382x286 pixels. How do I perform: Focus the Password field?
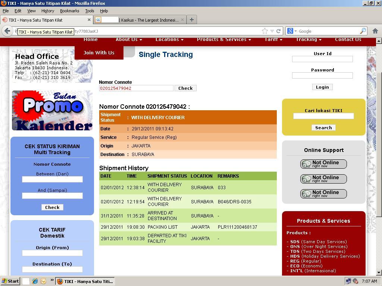tap(322, 75)
